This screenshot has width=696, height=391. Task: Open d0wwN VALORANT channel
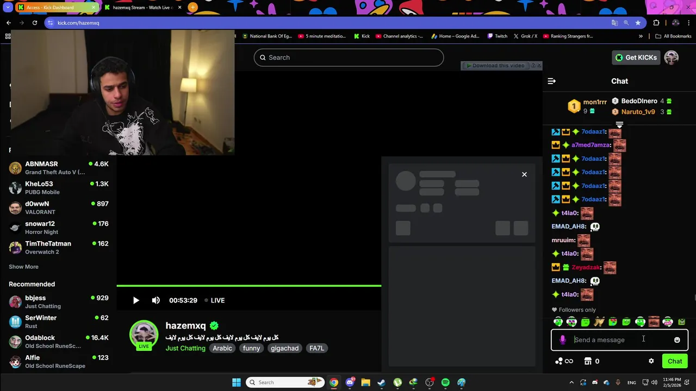(59, 207)
